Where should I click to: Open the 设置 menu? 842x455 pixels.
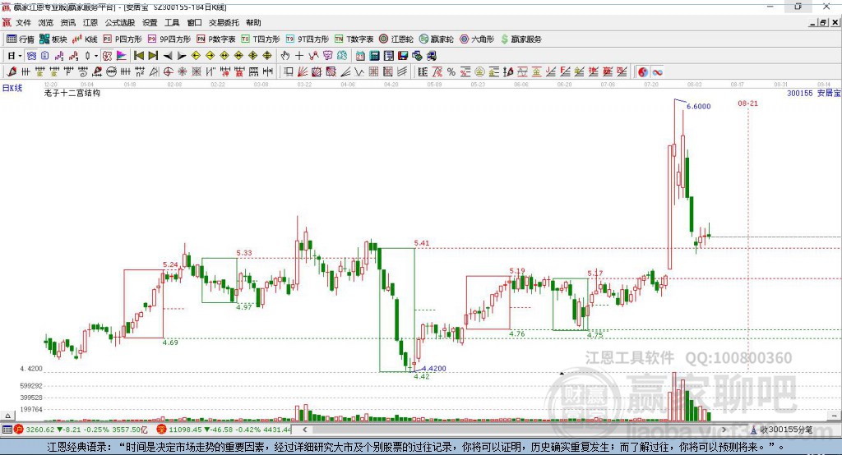(150, 22)
